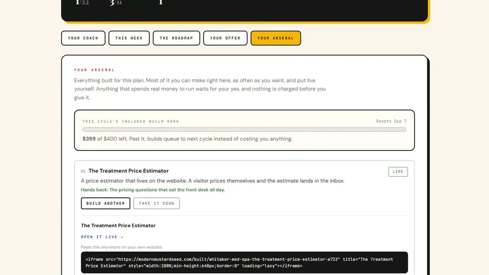Click the 'A price estimator that lives' description
The height and width of the screenshot is (275, 489).
(213, 181)
